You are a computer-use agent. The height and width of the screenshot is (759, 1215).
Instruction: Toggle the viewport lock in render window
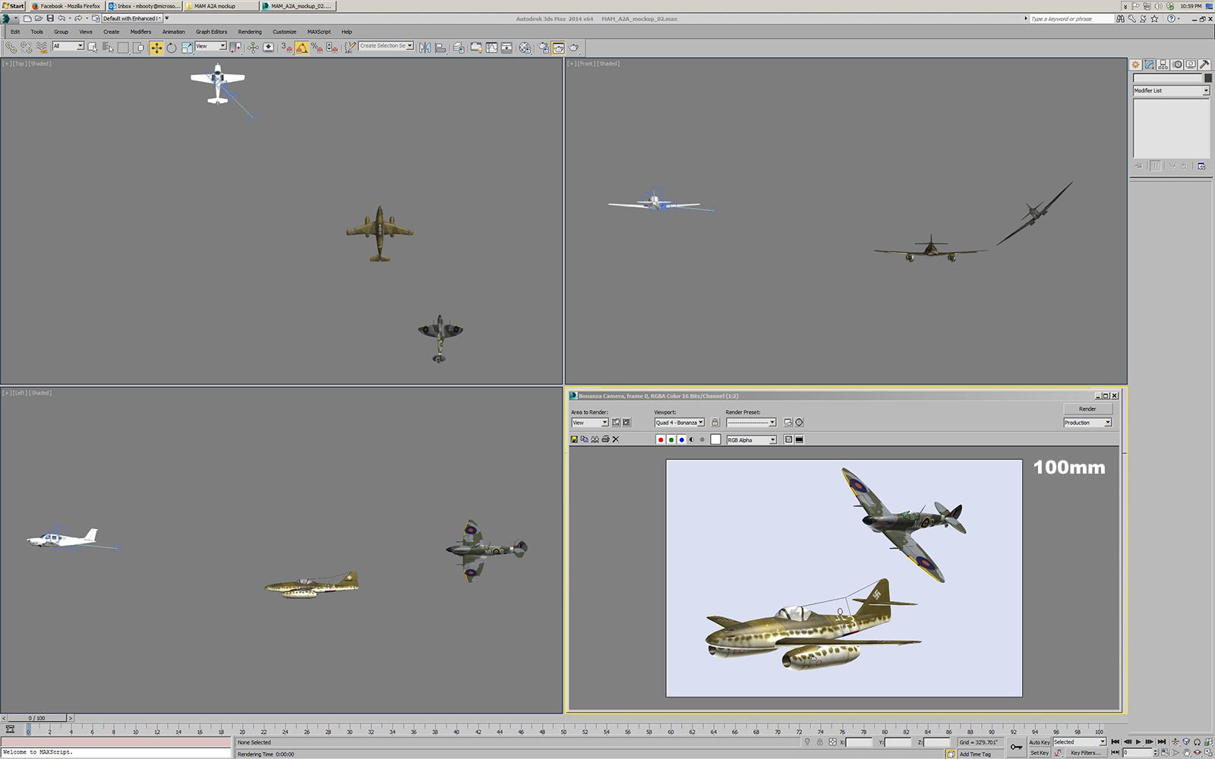715,423
